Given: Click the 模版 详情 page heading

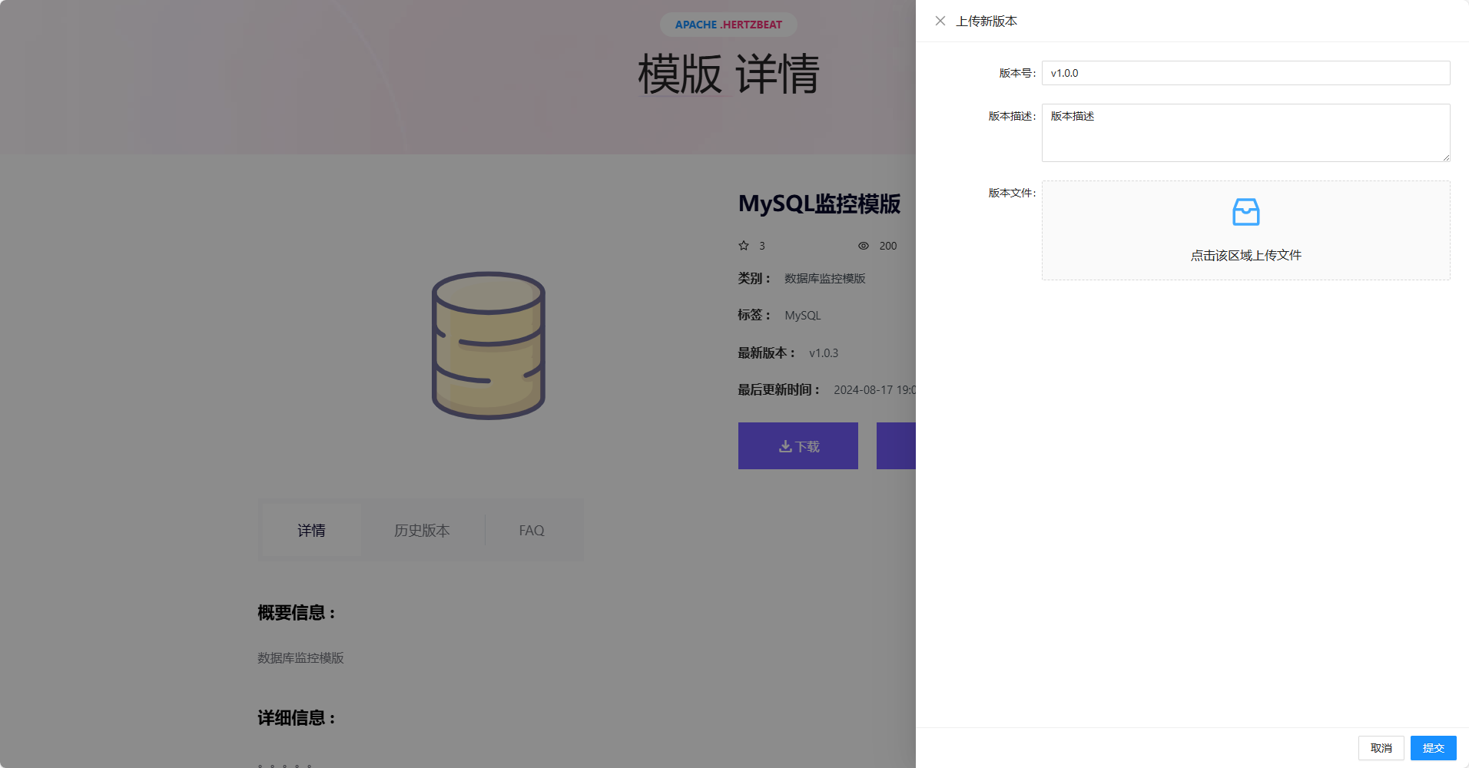Looking at the screenshot, I should [x=728, y=74].
